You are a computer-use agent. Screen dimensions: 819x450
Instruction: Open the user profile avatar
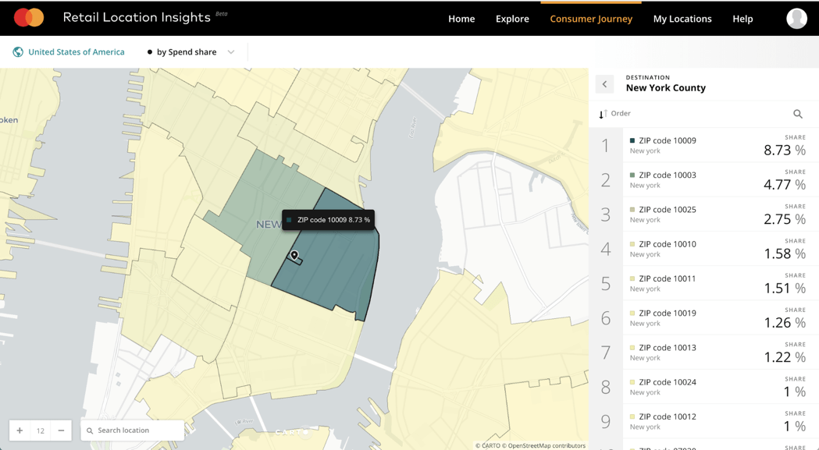click(796, 18)
